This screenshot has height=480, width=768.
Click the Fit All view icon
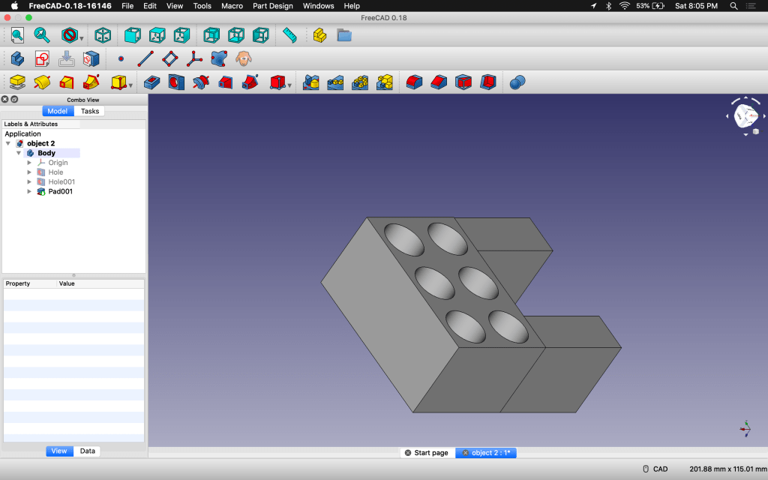[x=17, y=35]
